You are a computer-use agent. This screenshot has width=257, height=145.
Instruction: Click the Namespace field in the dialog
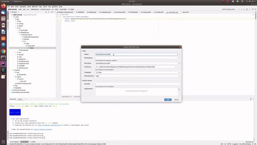[137, 58]
